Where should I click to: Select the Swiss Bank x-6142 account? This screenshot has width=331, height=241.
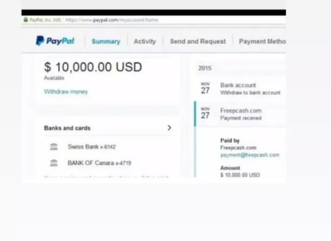point(91,147)
